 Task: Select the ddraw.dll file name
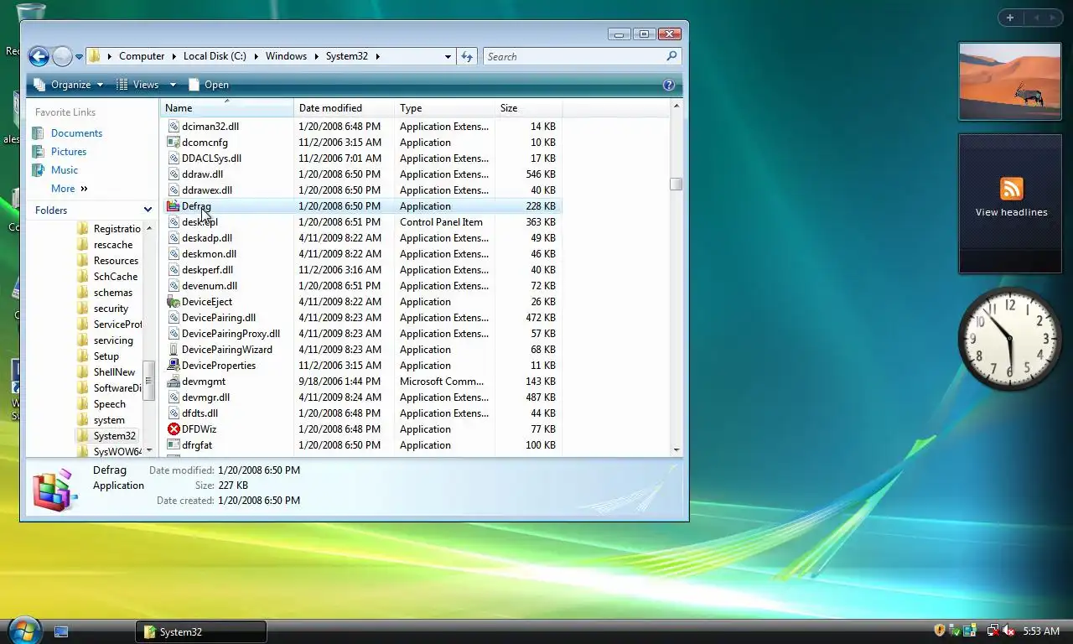(x=202, y=174)
